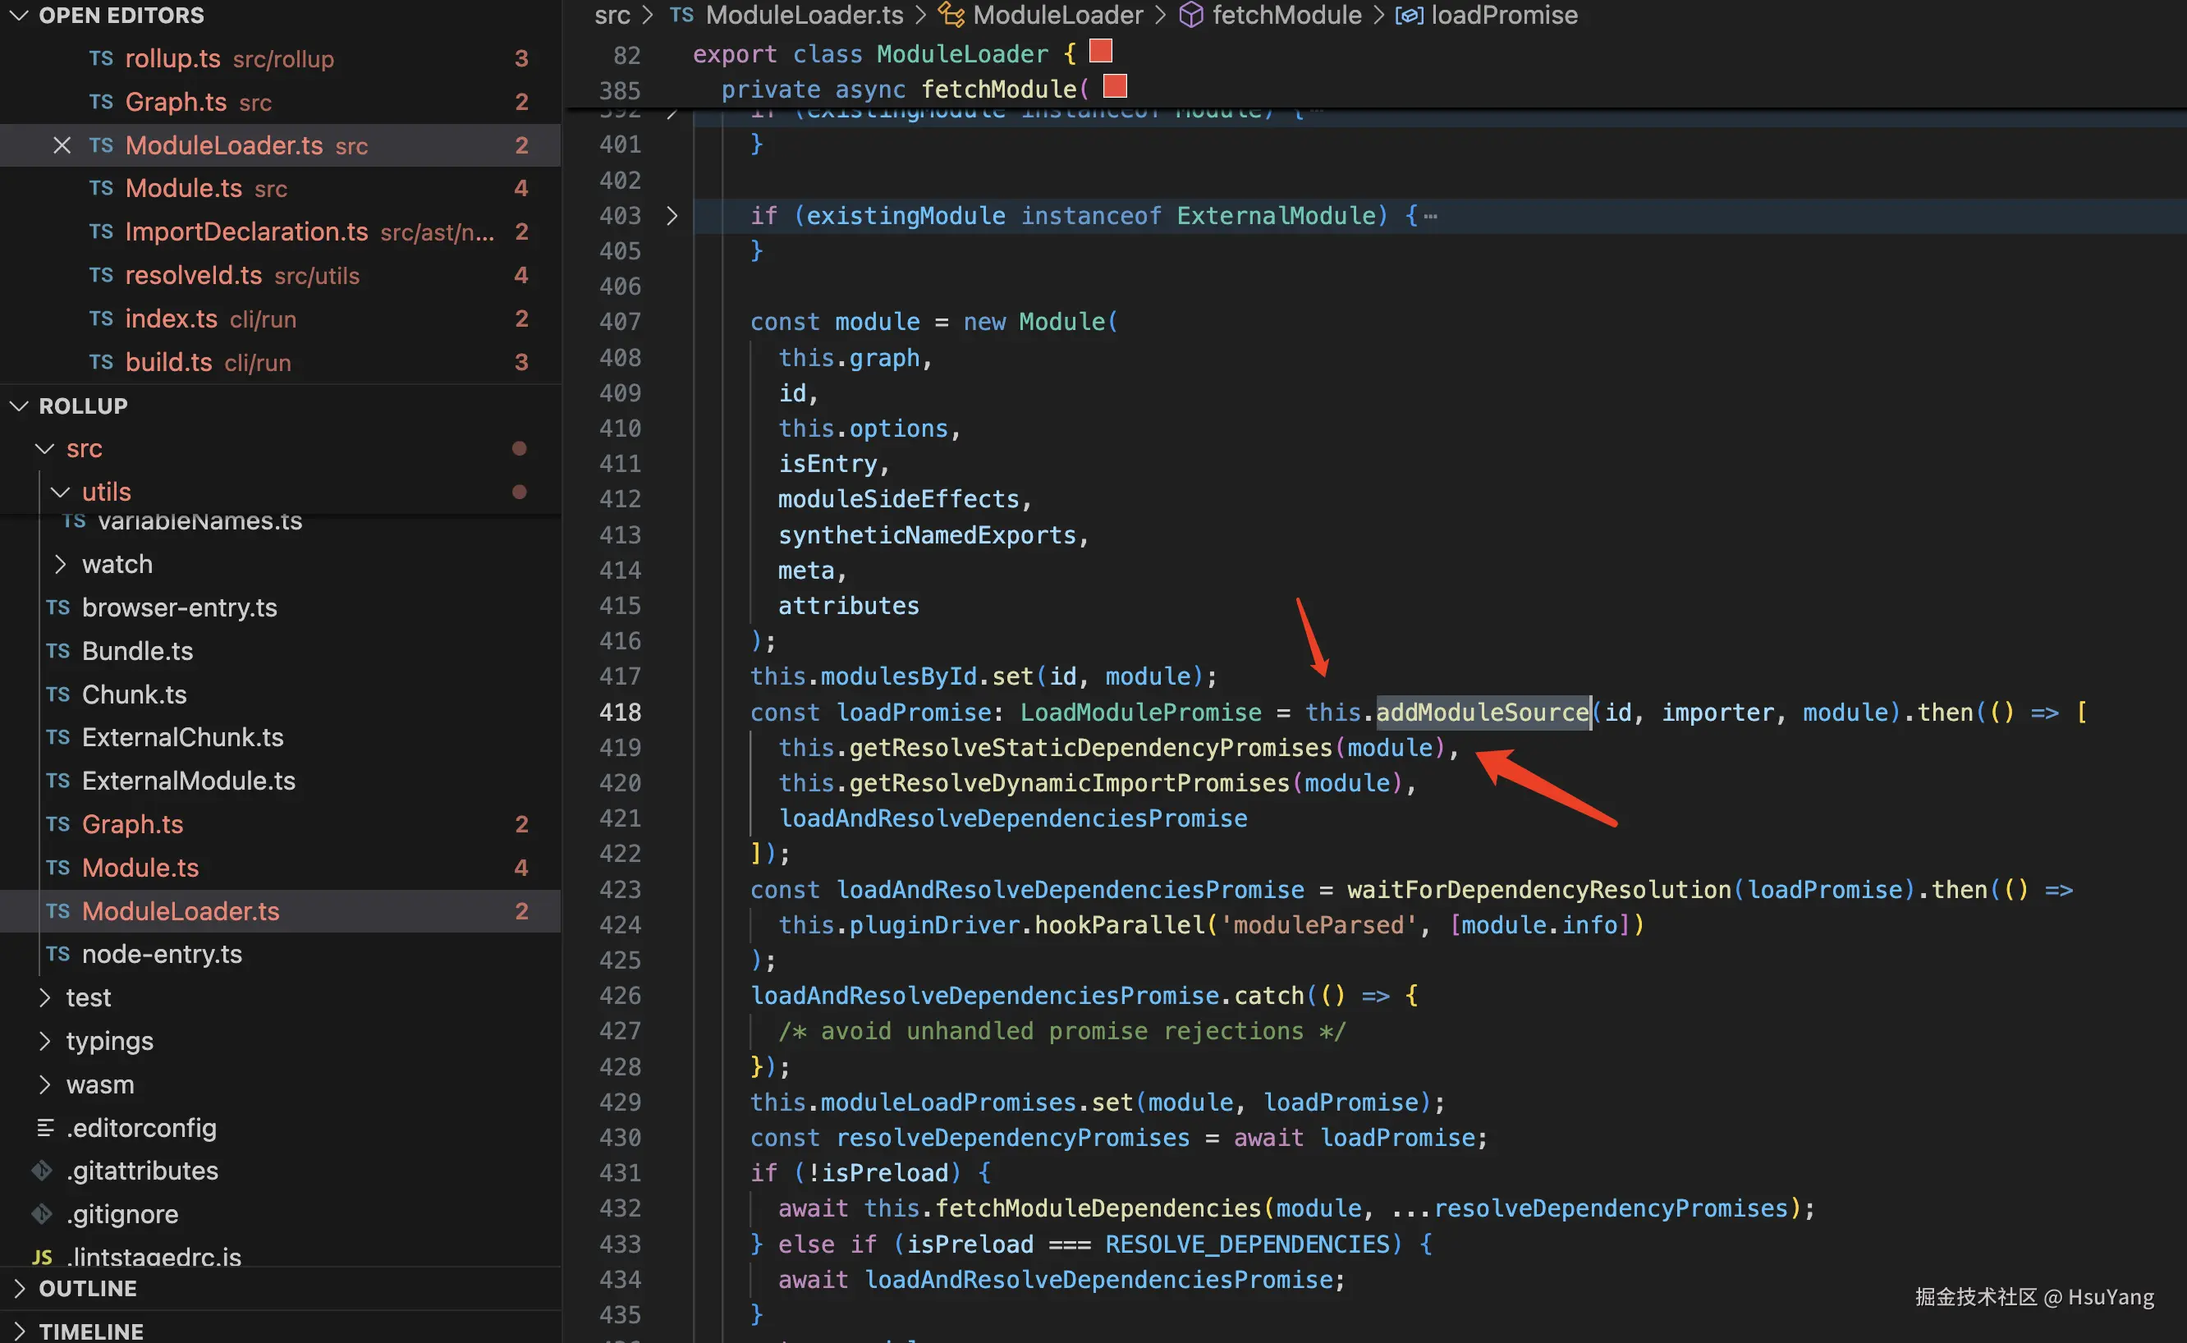Image resolution: width=2187 pixels, height=1343 pixels.
Task: Close the ModuleLoader.ts open editor
Action: tap(62, 145)
